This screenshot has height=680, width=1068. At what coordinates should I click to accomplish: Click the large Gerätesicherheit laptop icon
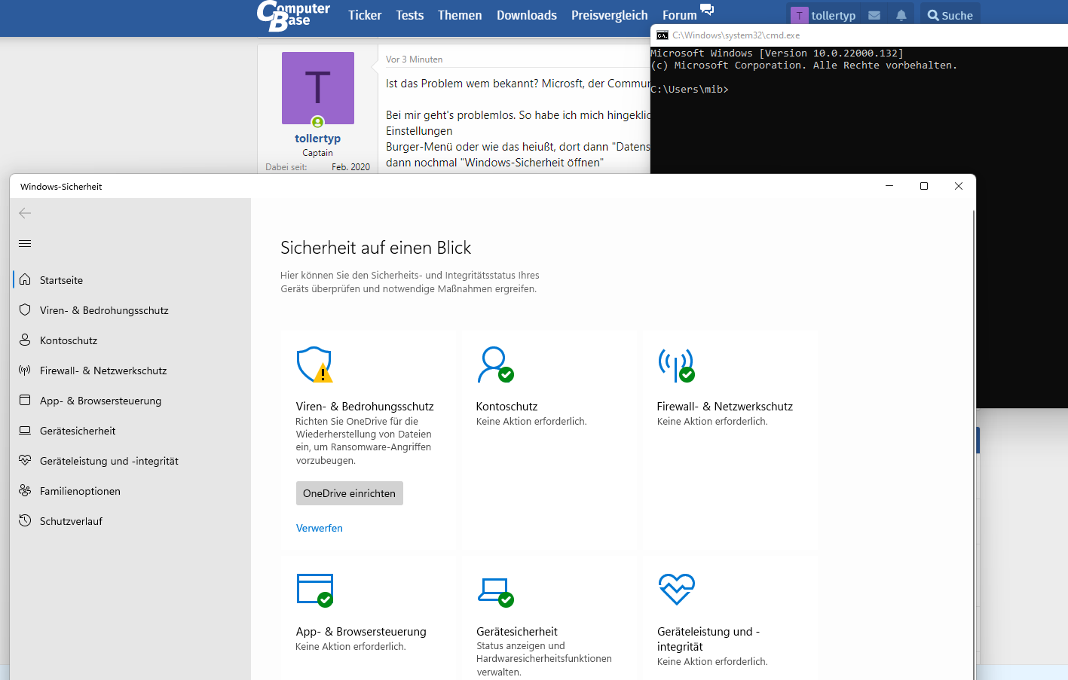tap(495, 592)
